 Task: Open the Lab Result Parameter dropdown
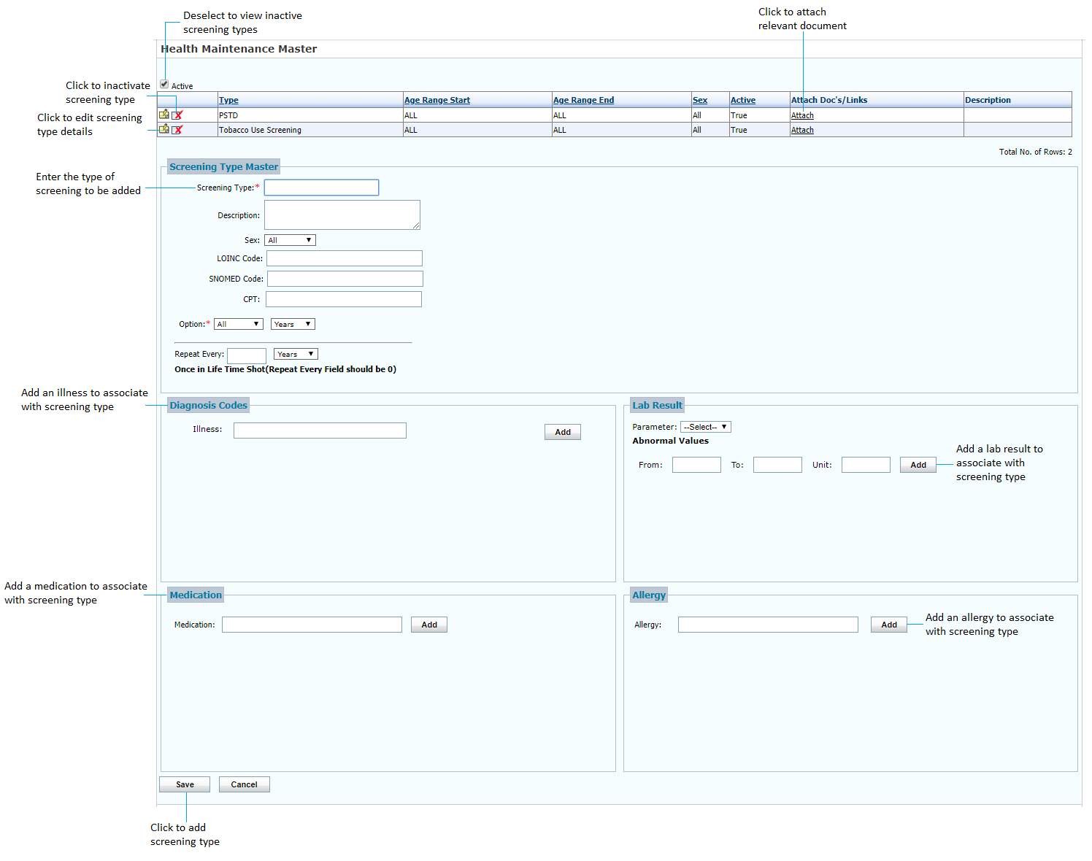(x=706, y=427)
